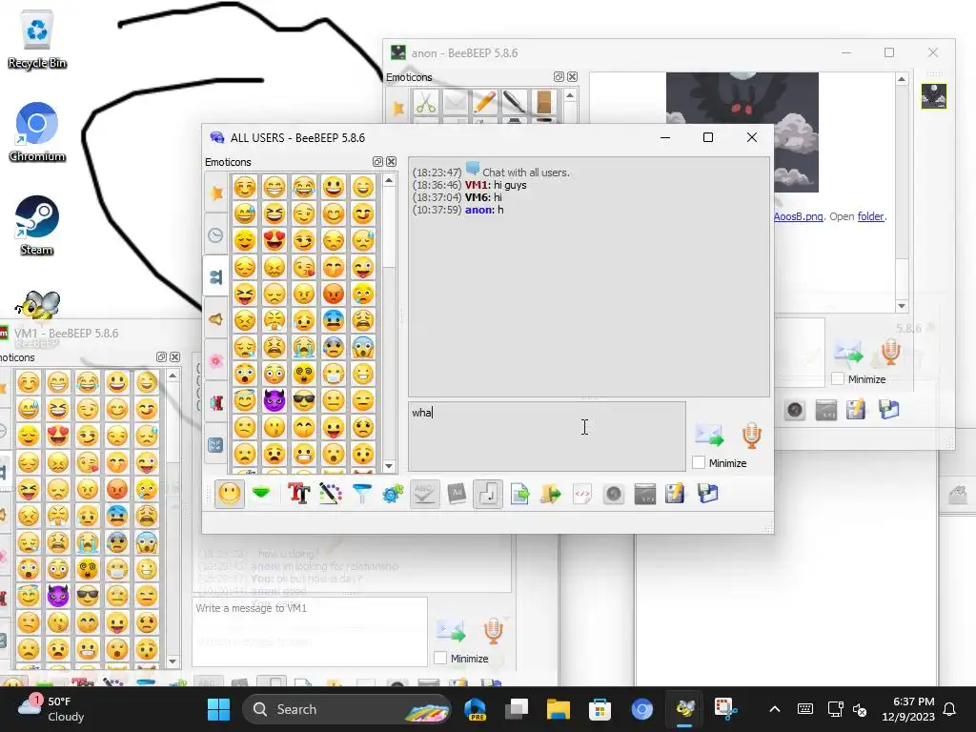Screen dimensions: 976x732
Task: Click microphone icon in anon window
Action: coord(891,353)
